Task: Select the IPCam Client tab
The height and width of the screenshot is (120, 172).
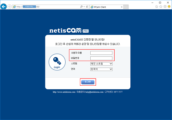Action: [x=106, y=7]
